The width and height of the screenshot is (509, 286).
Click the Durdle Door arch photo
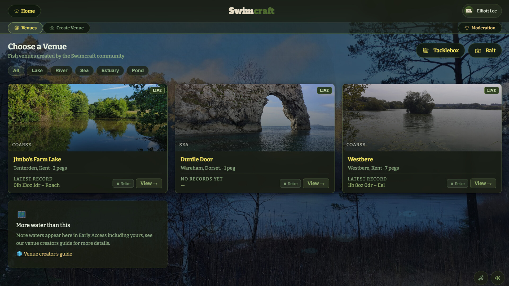(255, 118)
